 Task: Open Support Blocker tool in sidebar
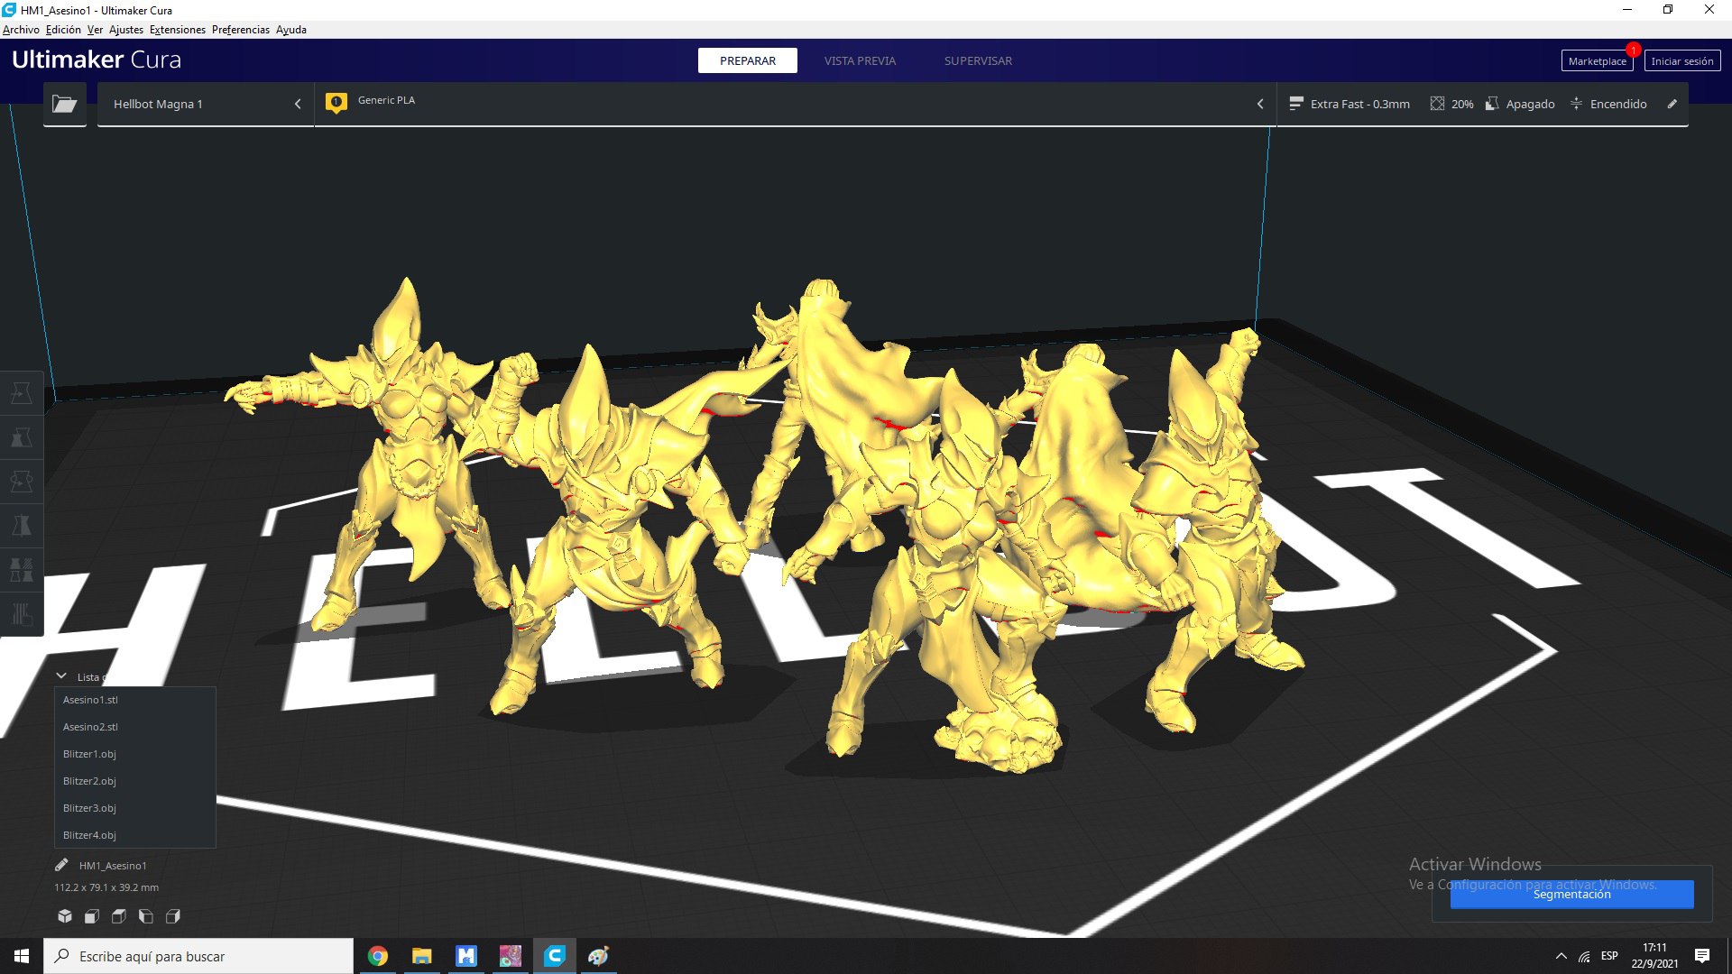pyautogui.click(x=22, y=614)
